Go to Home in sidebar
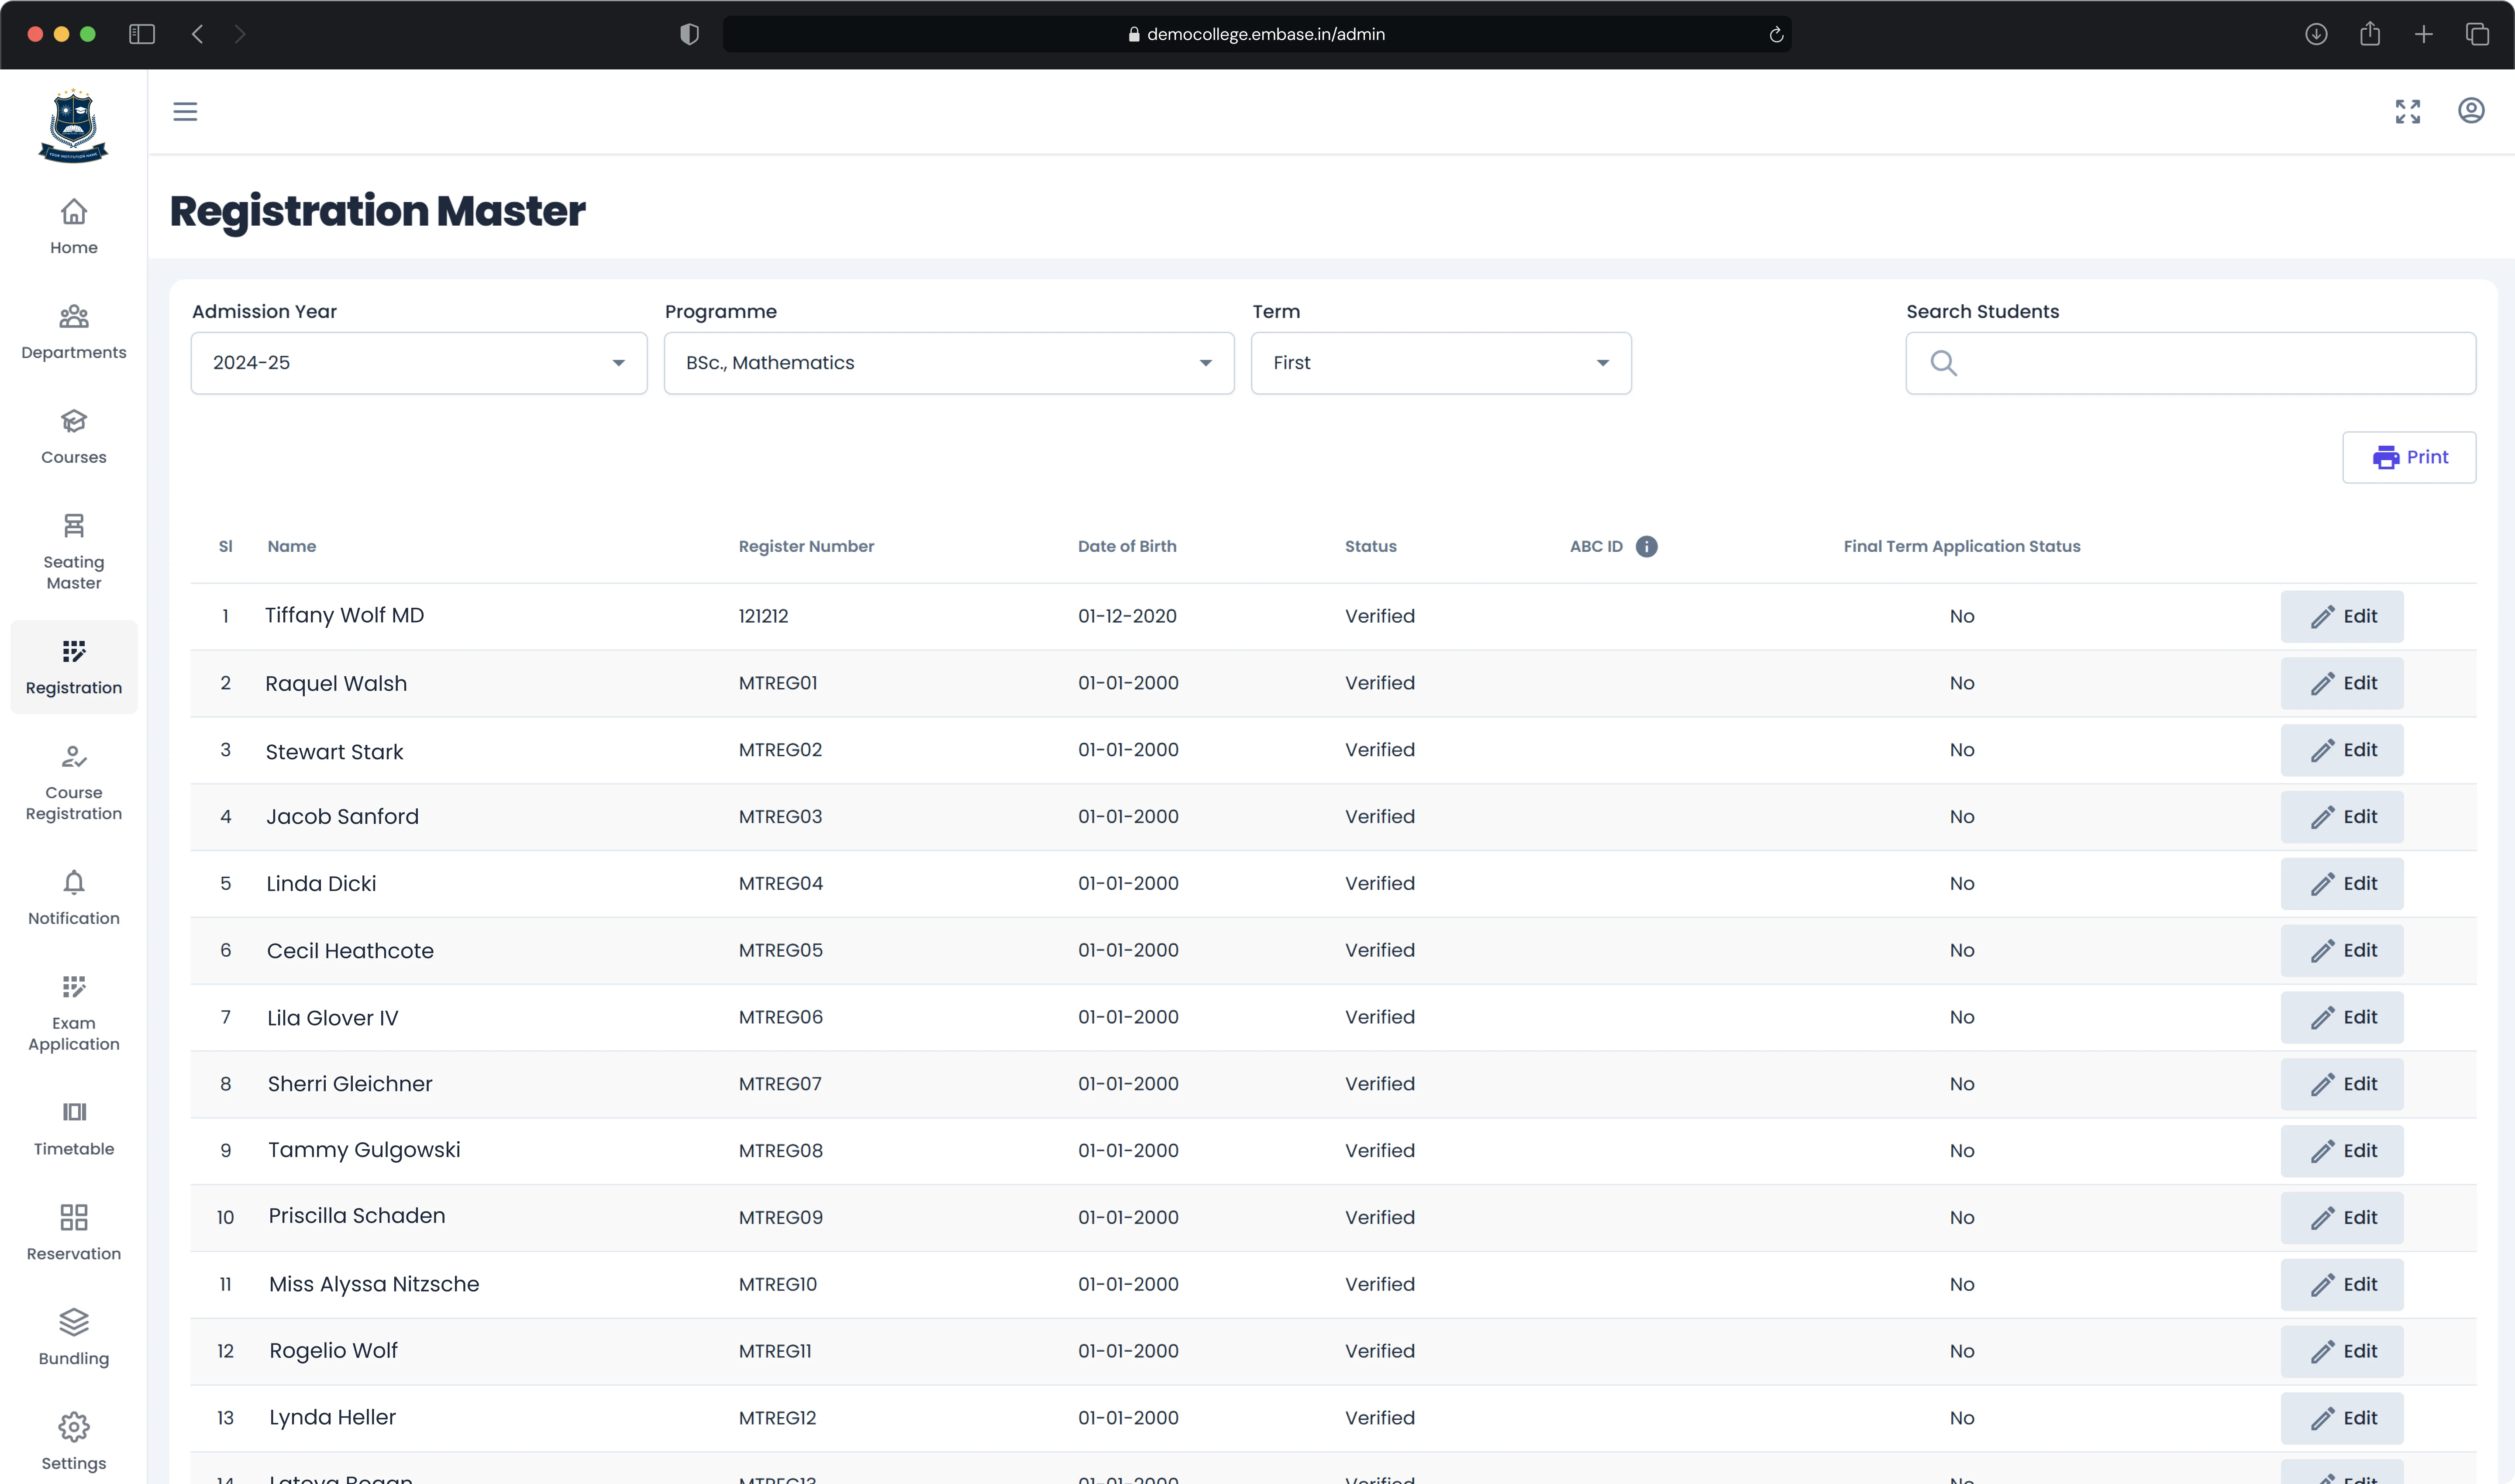Viewport: 2515px width, 1484px height. 74,227
